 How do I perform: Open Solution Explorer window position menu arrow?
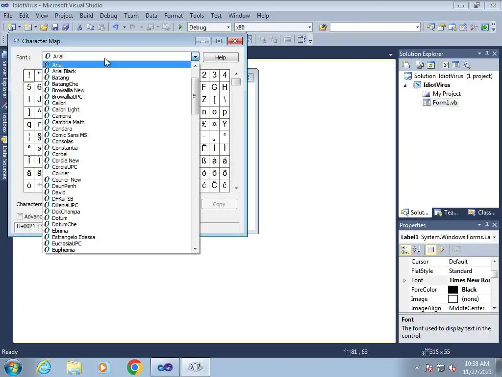tap(479, 54)
